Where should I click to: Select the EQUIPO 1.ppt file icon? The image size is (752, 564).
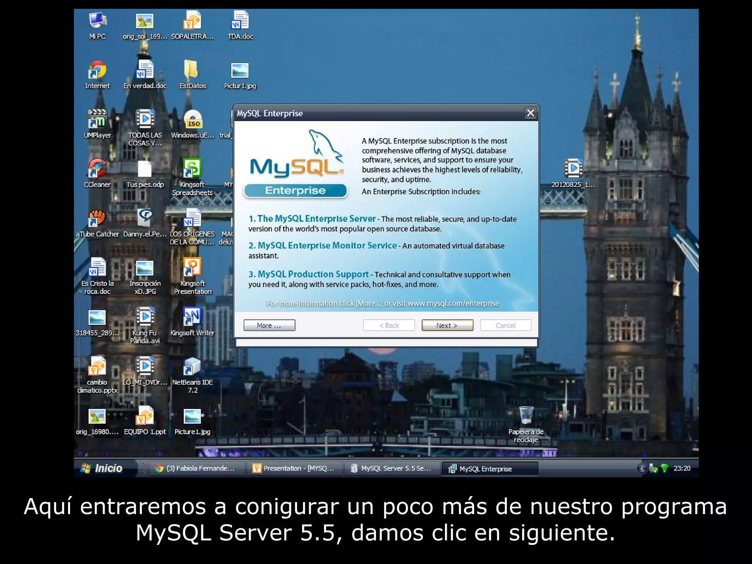point(145,421)
